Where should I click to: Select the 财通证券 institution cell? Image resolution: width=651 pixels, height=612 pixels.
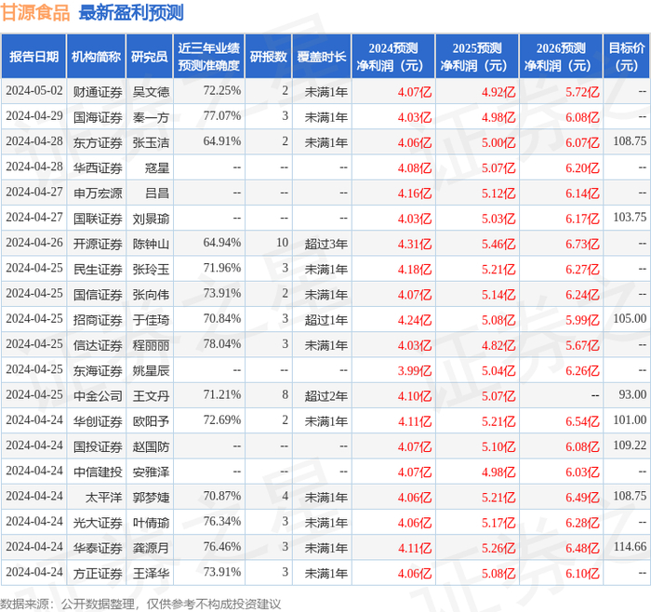click(x=98, y=91)
